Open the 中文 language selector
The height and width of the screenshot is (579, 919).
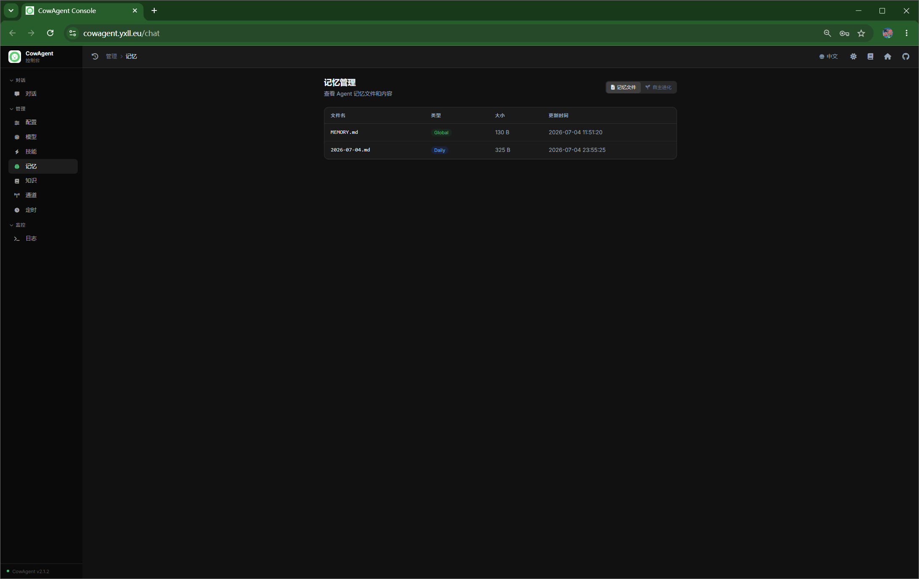(x=828, y=56)
